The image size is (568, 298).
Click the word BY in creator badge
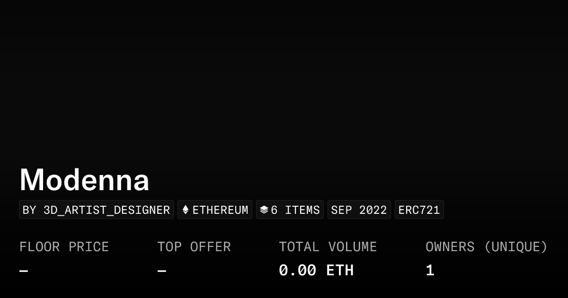29,210
